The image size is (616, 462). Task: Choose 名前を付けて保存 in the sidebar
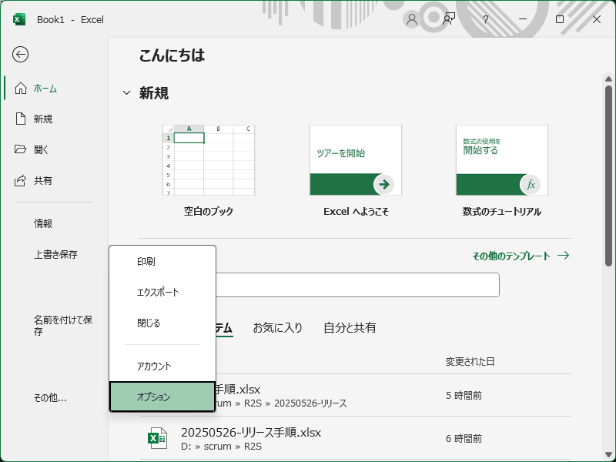coord(63,326)
